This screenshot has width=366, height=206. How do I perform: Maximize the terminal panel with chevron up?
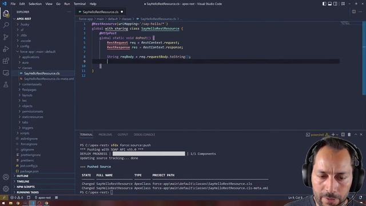(356, 134)
